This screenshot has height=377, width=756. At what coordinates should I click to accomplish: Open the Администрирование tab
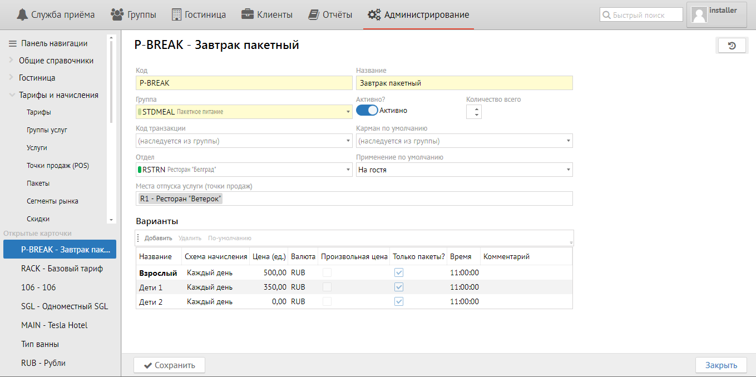click(418, 14)
